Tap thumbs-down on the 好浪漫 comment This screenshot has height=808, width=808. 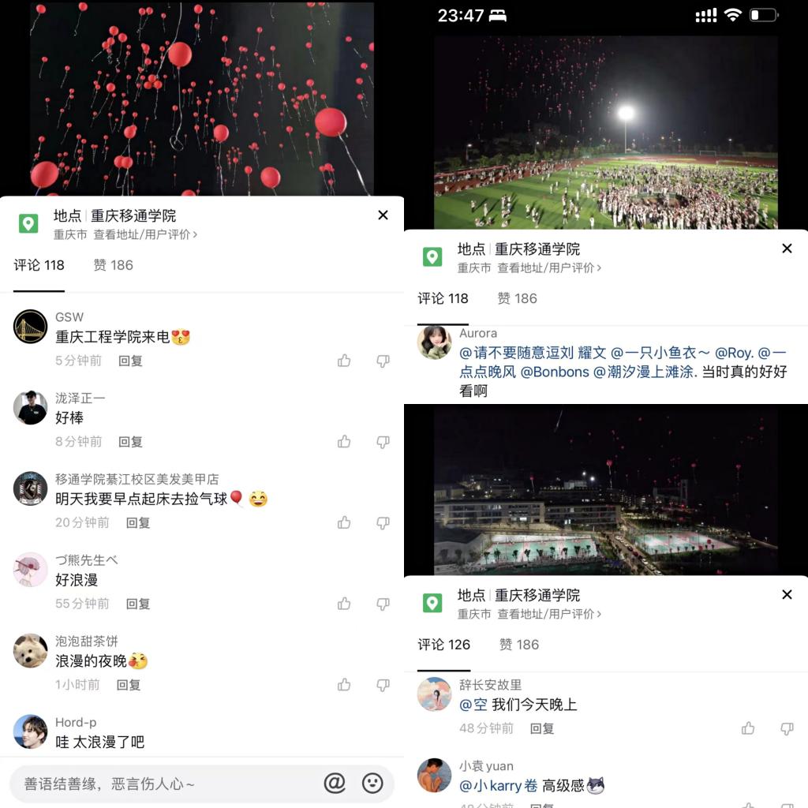[383, 604]
